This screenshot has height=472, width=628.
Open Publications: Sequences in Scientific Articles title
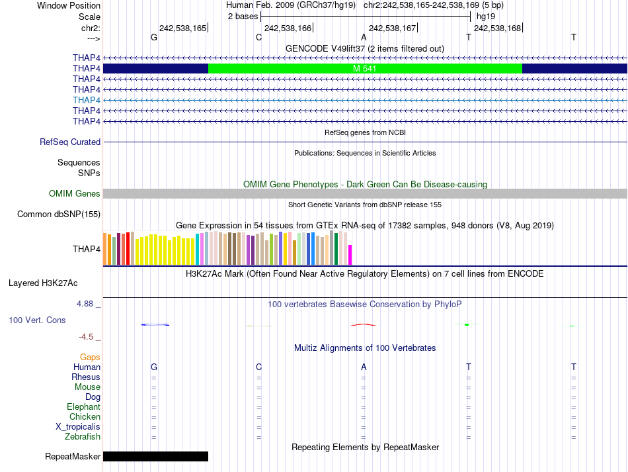(x=365, y=153)
